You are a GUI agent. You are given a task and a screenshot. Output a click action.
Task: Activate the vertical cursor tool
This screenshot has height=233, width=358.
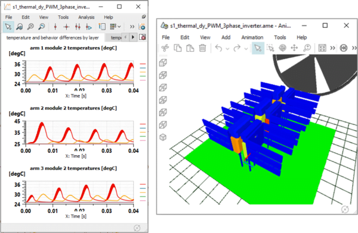pyautogui.click(x=55, y=27)
